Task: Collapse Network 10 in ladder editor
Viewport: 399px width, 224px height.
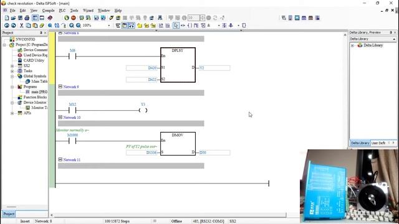Action: [x=60, y=117]
